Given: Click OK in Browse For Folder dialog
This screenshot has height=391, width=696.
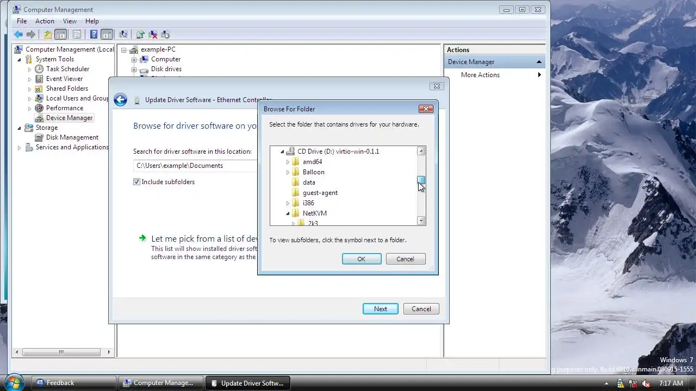Looking at the screenshot, I should (x=362, y=259).
